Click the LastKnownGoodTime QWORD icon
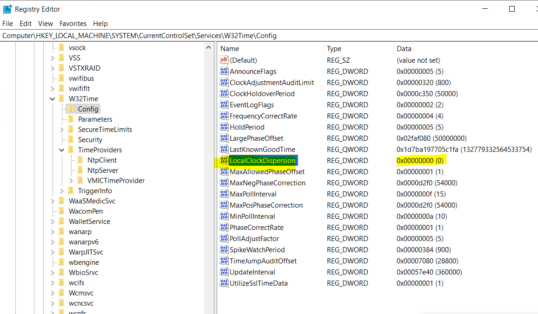Screen dimensions: 538x314 coord(224,149)
